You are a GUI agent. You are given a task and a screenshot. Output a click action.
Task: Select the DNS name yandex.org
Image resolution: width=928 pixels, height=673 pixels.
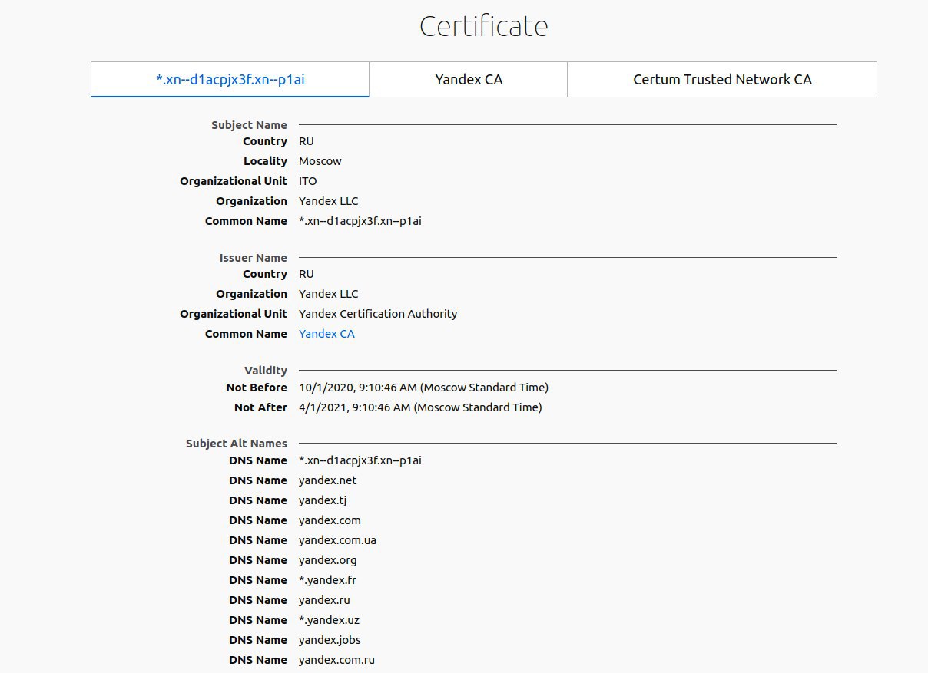[x=328, y=560]
